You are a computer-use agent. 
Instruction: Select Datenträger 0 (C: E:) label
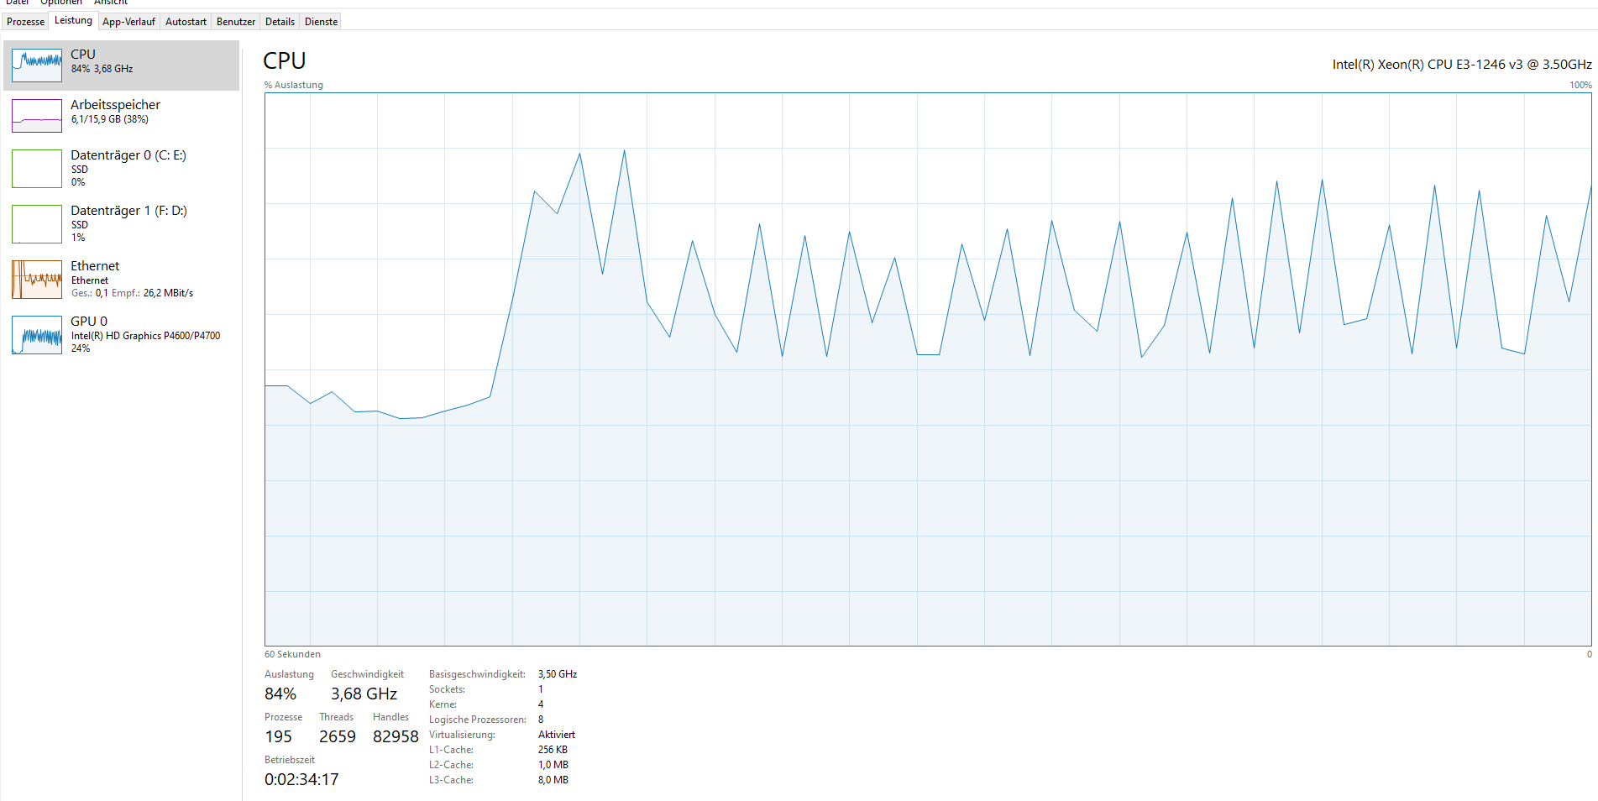point(128,154)
